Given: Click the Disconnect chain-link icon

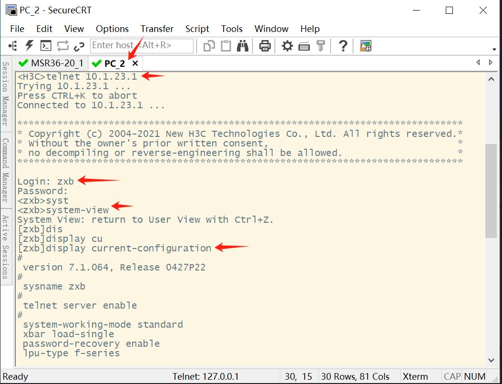Looking at the screenshot, I should (x=79, y=46).
